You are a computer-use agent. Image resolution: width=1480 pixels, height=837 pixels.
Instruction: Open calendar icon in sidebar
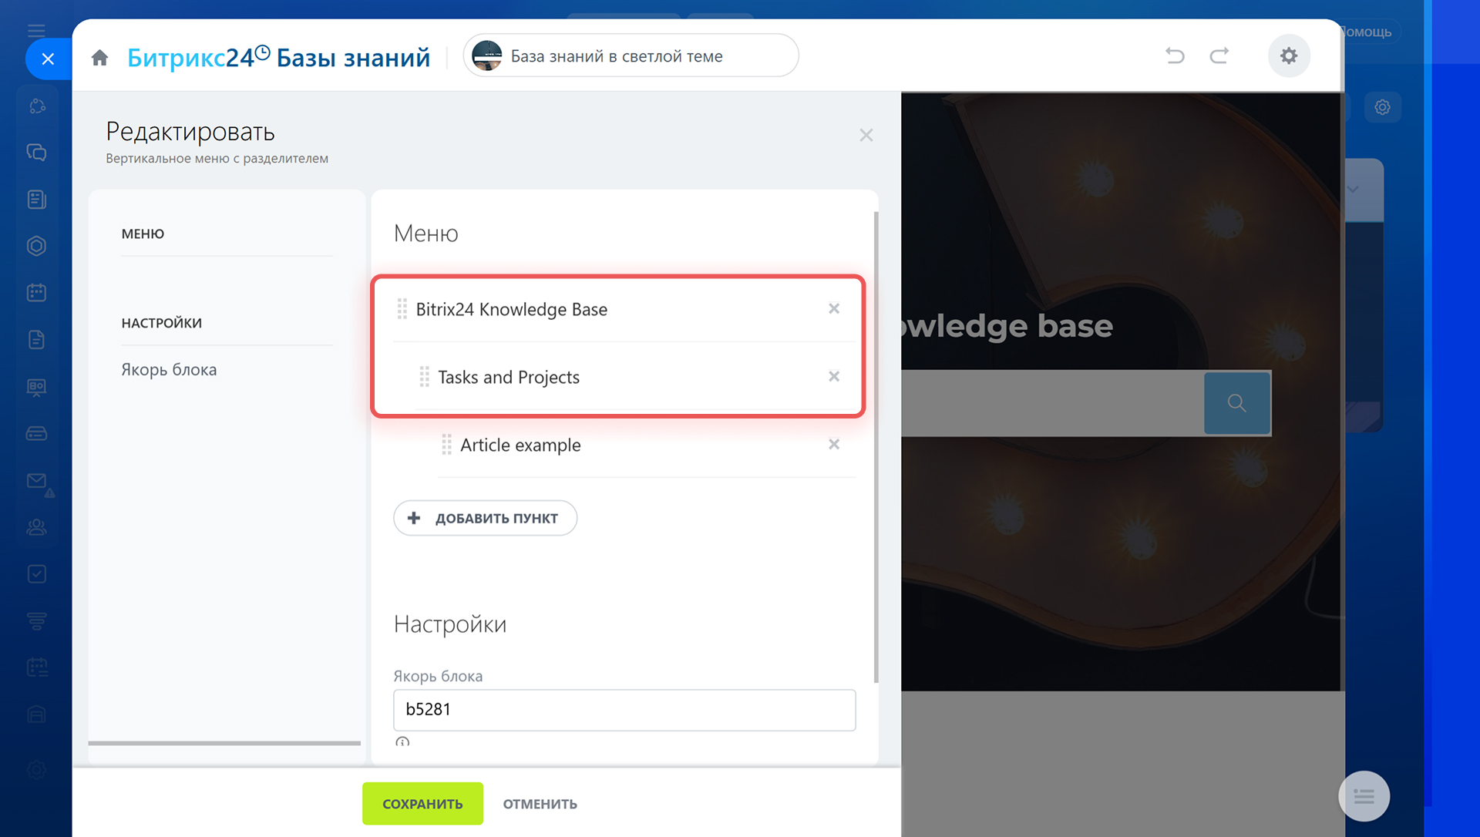pos(36,293)
